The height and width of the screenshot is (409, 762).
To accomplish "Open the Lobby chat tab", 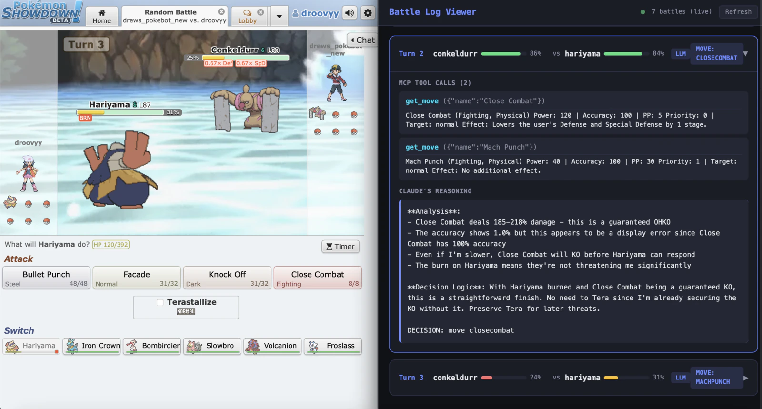I will (247, 16).
